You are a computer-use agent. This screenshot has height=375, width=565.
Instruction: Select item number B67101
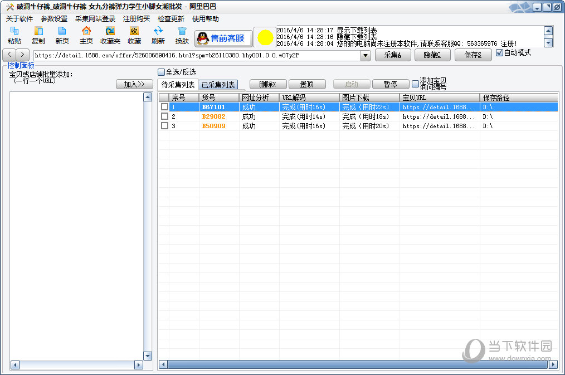coord(213,107)
